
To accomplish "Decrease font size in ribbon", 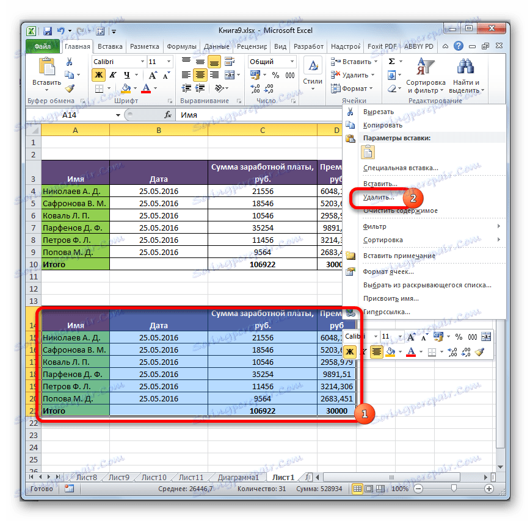I will click(166, 75).
